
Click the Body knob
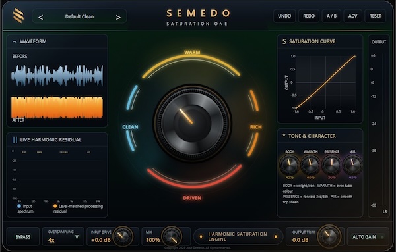pyautogui.click(x=290, y=165)
